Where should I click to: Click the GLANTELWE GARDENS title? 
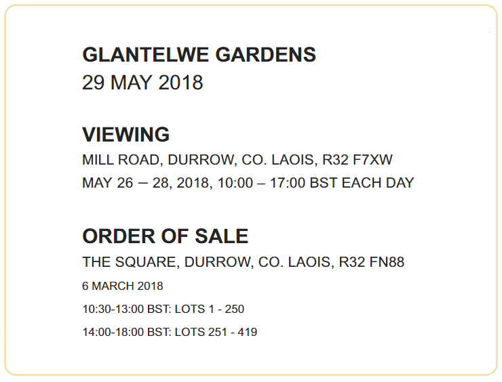(199, 55)
